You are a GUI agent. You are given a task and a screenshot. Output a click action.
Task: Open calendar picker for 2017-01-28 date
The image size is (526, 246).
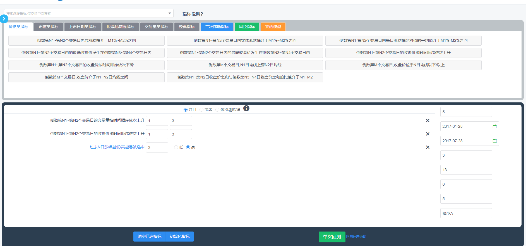pyautogui.click(x=494, y=126)
